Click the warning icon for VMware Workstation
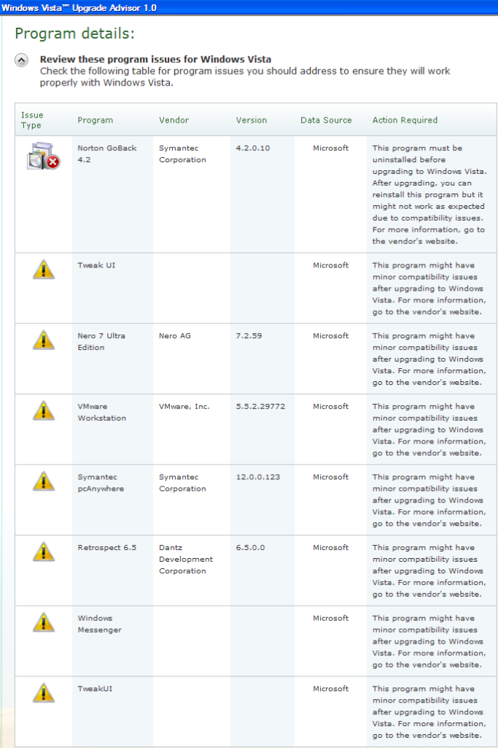 (x=43, y=411)
